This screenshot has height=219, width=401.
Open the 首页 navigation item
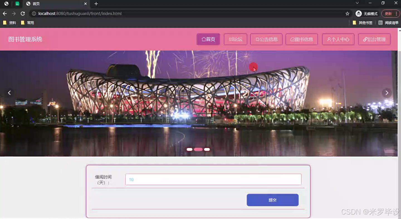pos(208,39)
